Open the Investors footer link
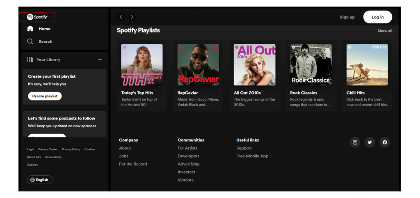Viewport: 420px width, 198px height. click(186, 172)
